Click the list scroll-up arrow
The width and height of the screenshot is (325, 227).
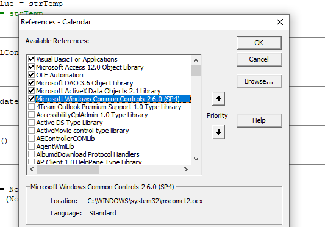click(196, 60)
